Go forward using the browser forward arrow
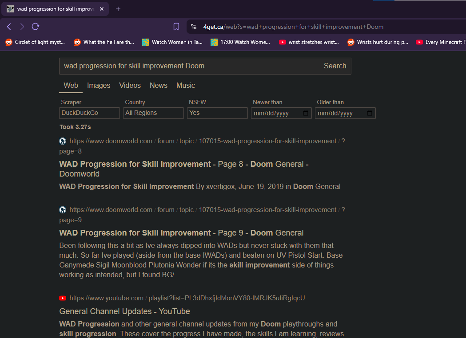Viewport: 466px width, 338px height. click(x=22, y=27)
